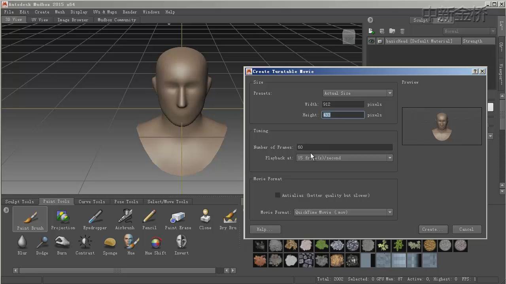Click the view cube in 3D viewport
506x284 pixels.
[348, 37]
